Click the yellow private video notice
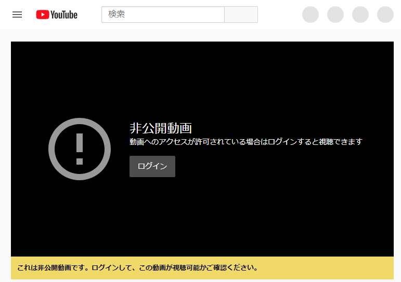401x282 pixels. [x=202, y=267]
